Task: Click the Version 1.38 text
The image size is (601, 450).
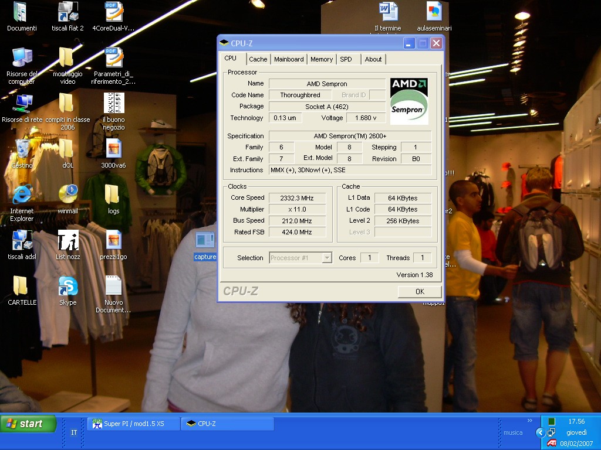Action: click(x=414, y=275)
